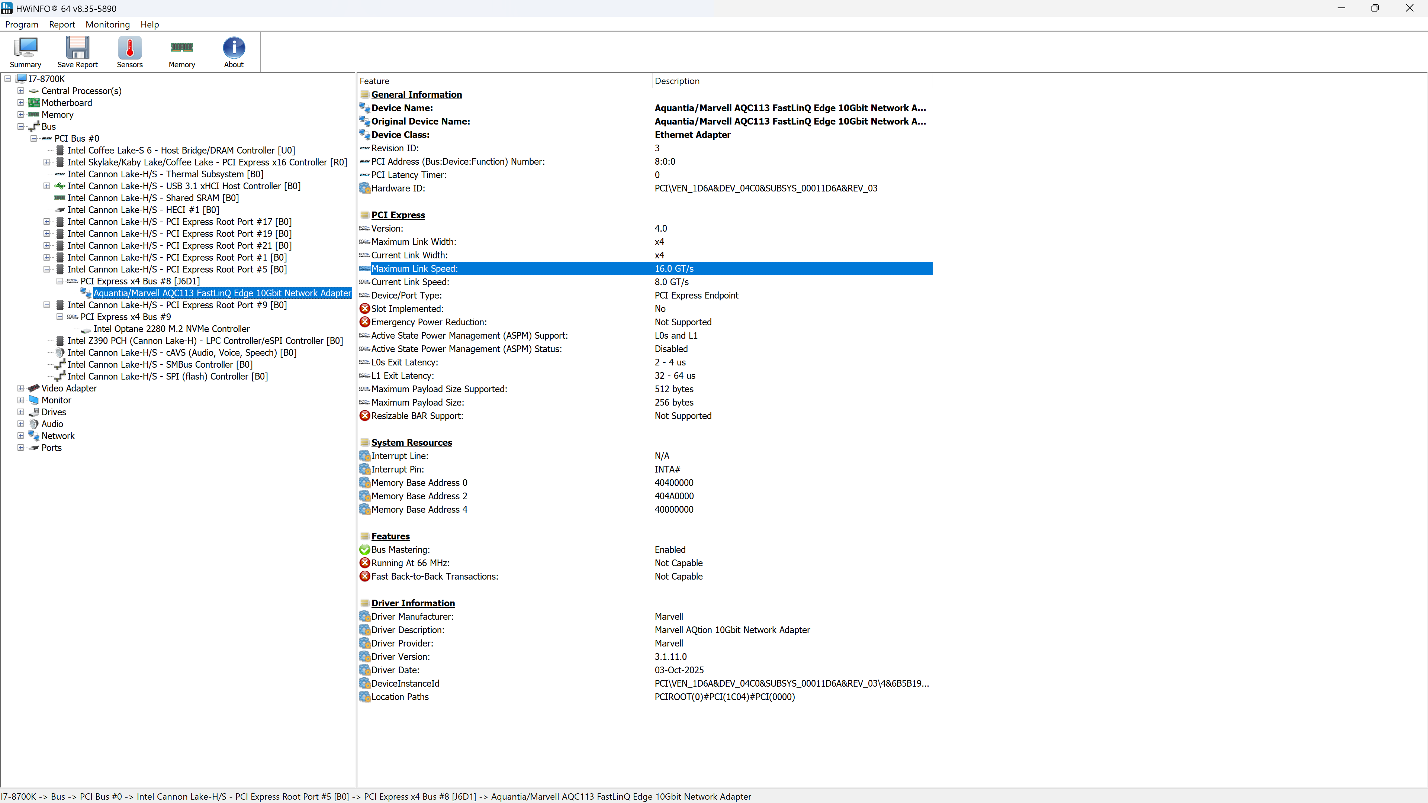Expand the Central Processor(s) node
This screenshot has height=803, width=1428.
click(x=20, y=91)
